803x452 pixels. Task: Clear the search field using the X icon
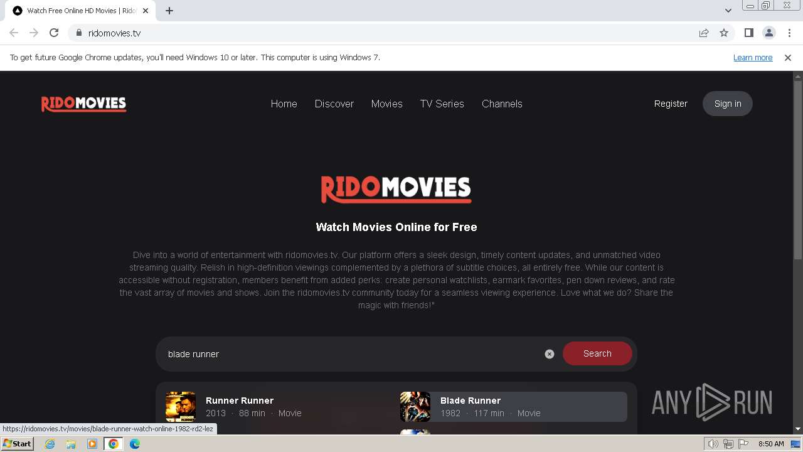[x=550, y=353]
